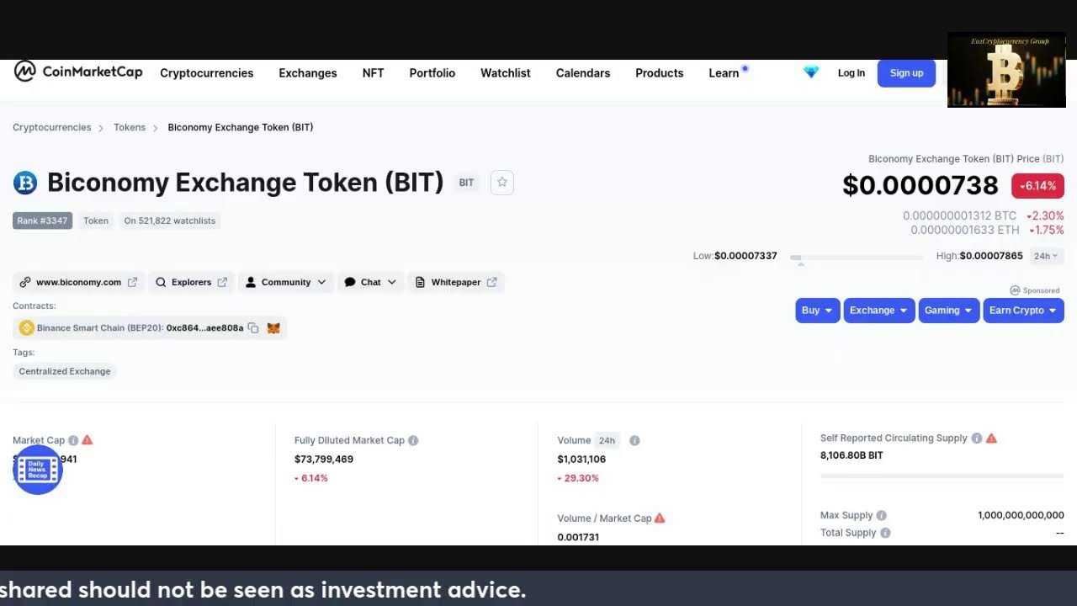Viewport: 1077px width, 606px height.
Task: Open the Earn Crypto dropdown
Action: tap(1023, 311)
